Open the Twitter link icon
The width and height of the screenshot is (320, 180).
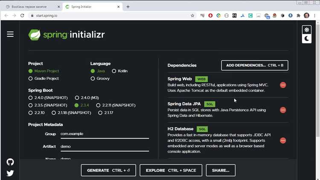[x=10, y=173]
